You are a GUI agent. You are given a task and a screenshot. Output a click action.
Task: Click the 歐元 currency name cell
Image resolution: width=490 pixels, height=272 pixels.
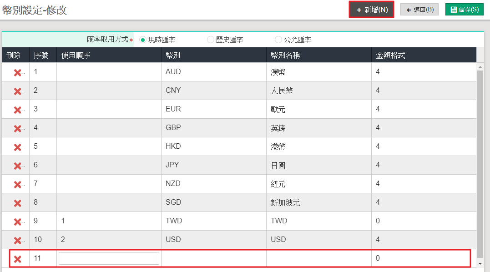319,109
